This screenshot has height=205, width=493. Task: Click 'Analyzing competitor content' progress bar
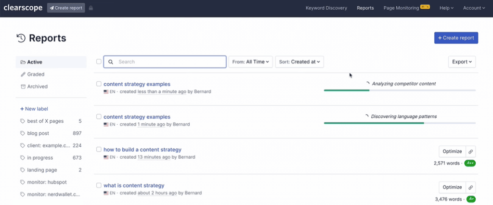400,90
